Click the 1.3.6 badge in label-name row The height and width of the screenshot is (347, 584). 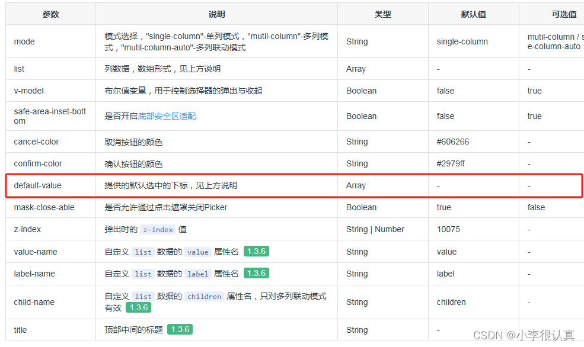[x=256, y=274]
